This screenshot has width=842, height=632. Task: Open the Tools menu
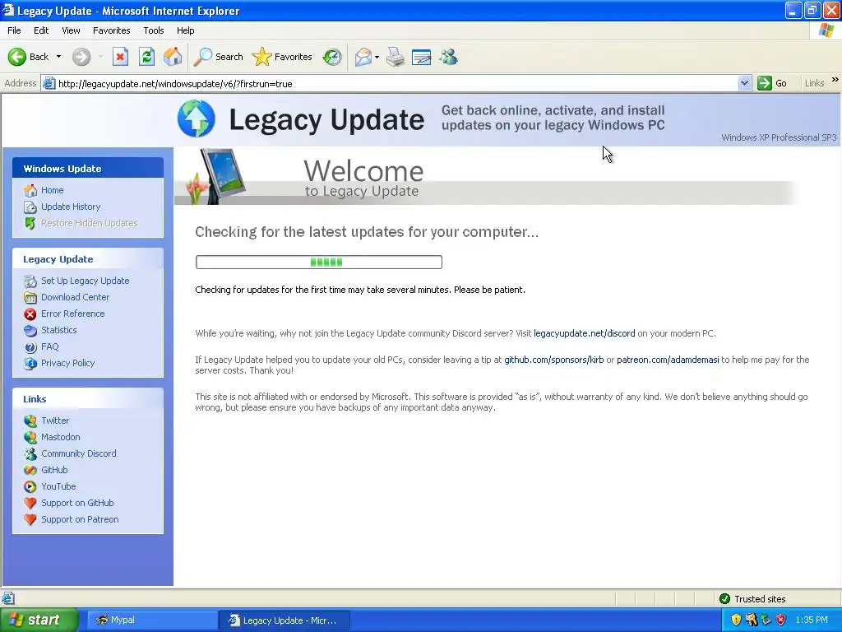[x=154, y=30]
